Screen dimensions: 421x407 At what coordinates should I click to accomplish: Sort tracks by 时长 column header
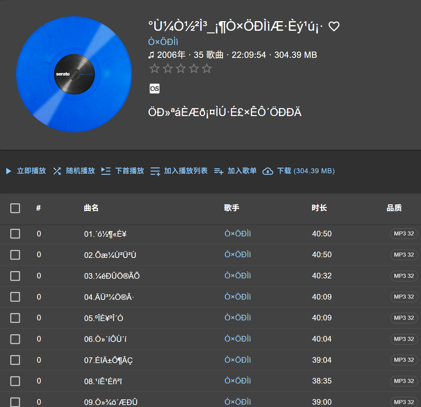[x=319, y=208]
